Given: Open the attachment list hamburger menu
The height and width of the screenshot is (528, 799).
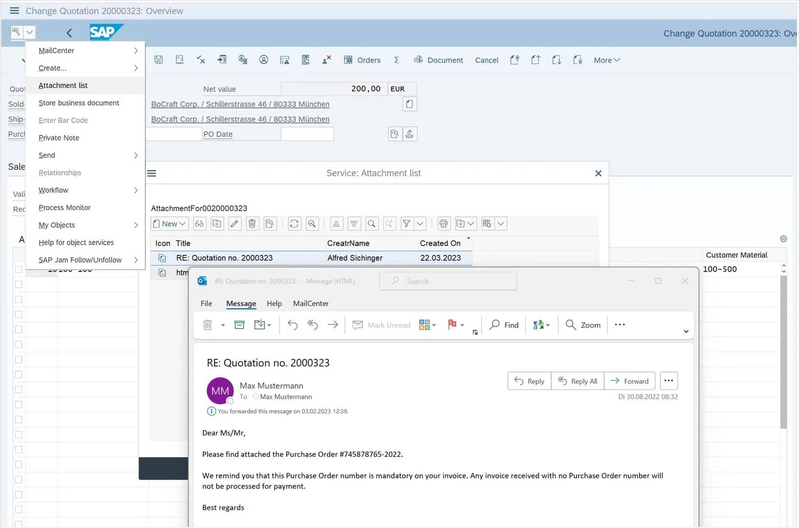Looking at the screenshot, I should [x=152, y=173].
